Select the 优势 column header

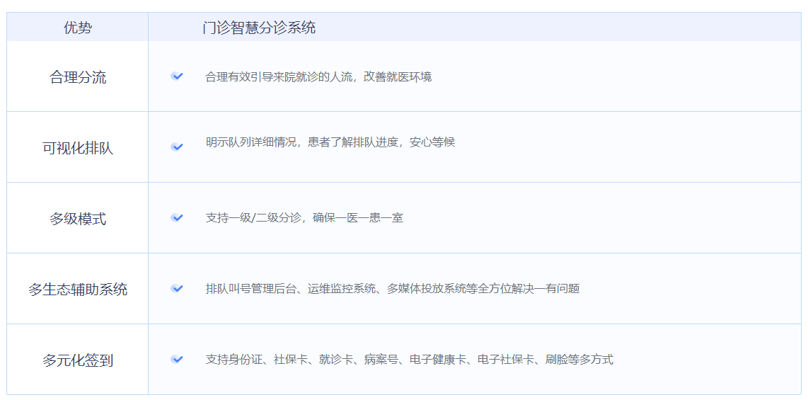78,28
